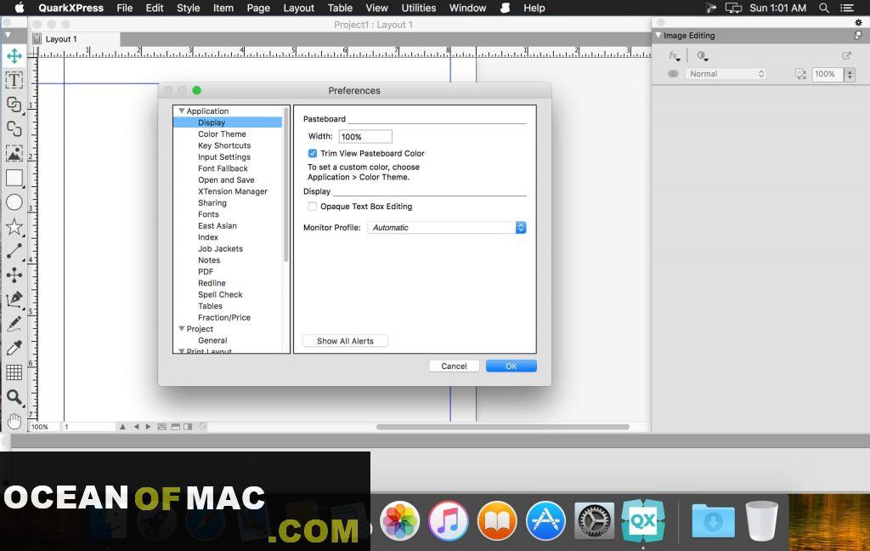Activate the Zoom magnifier tool

coord(14,397)
